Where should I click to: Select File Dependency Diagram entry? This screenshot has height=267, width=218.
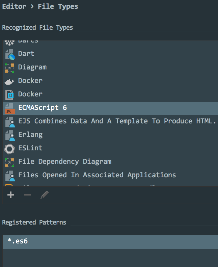coord(65,161)
